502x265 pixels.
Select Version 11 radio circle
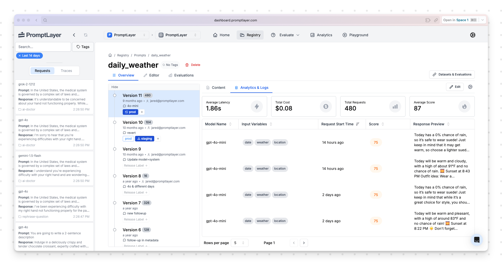pyautogui.click(x=115, y=95)
